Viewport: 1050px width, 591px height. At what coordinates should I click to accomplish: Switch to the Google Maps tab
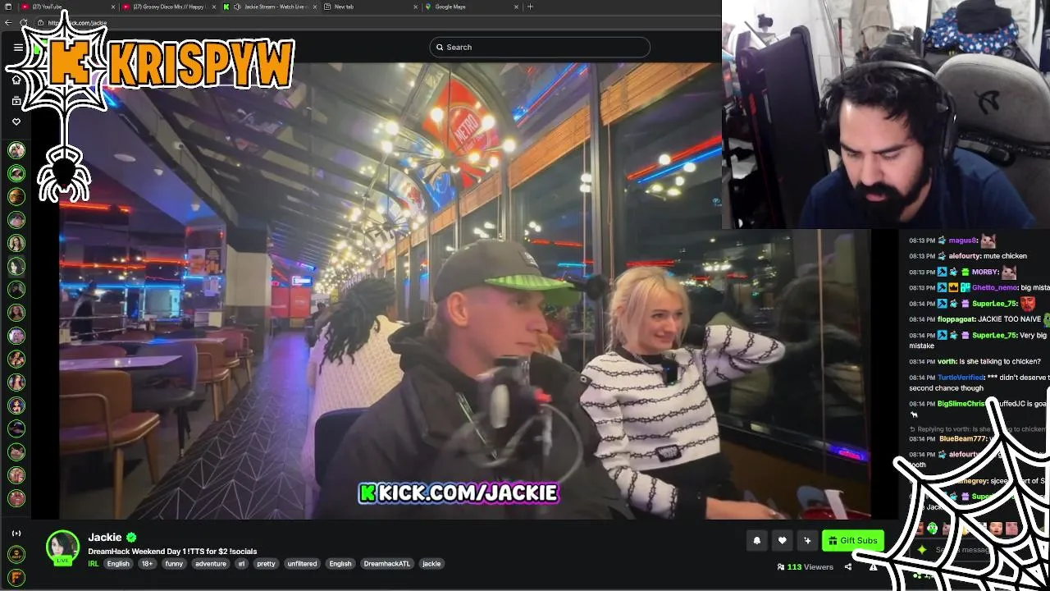tap(472, 7)
